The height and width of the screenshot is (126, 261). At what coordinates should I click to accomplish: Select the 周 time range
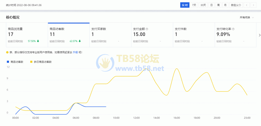coord(218,5)
